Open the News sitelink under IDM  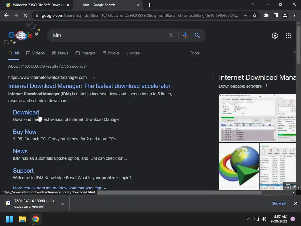[x=20, y=151]
